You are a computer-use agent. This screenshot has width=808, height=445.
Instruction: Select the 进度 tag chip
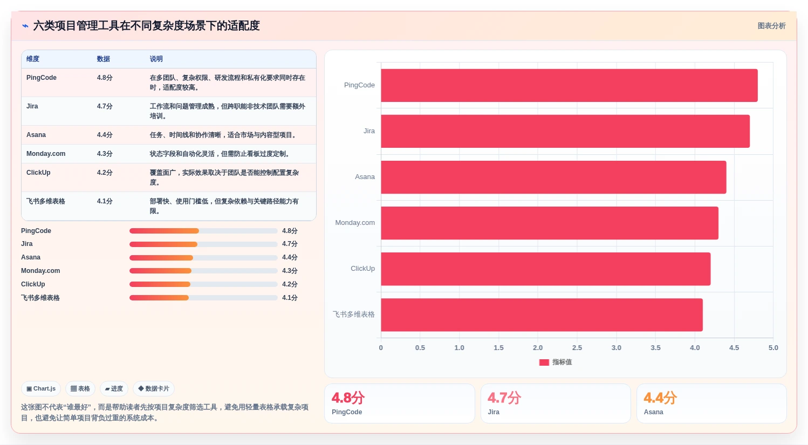pyautogui.click(x=114, y=388)
